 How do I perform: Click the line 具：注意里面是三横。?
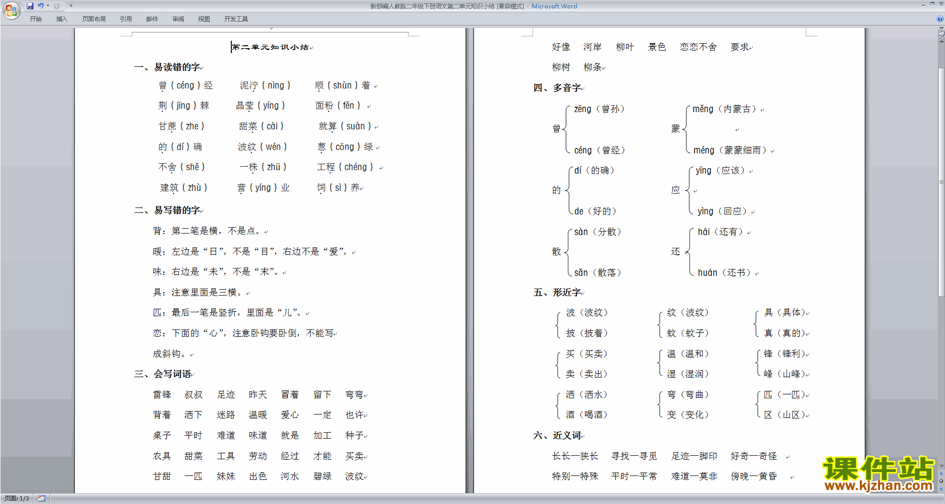(199, 293)
